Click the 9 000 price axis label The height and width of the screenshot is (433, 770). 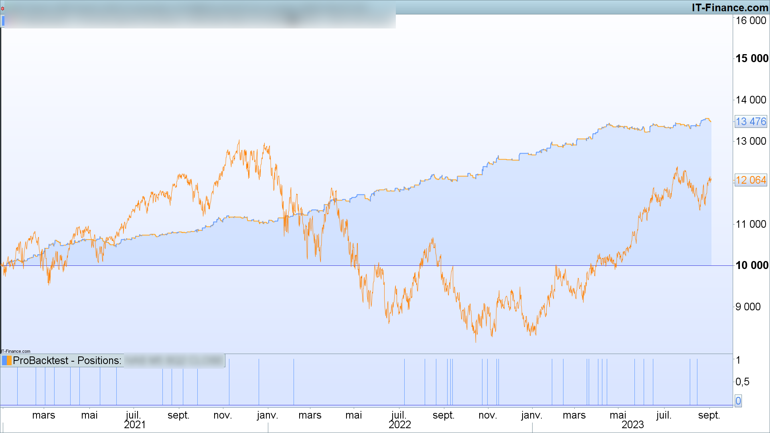[748, 307]
